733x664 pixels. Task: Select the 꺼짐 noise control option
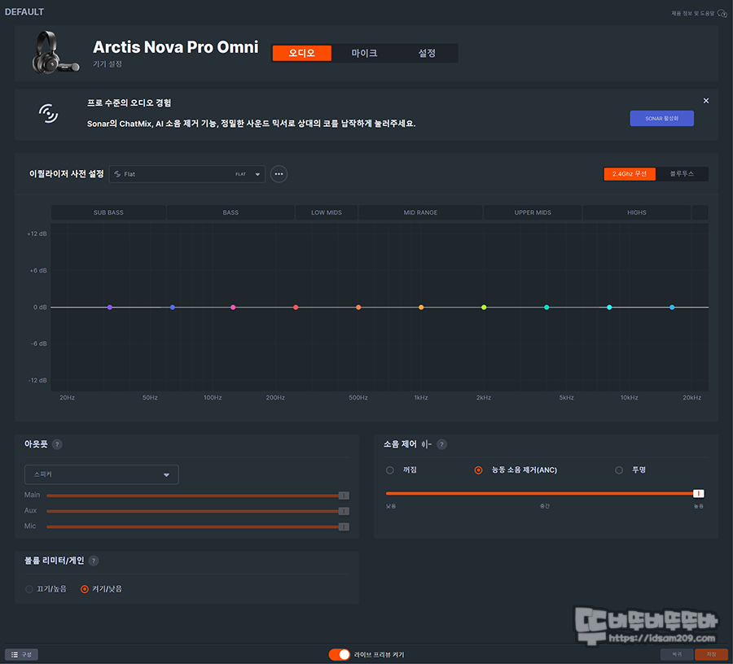[390, 470]
